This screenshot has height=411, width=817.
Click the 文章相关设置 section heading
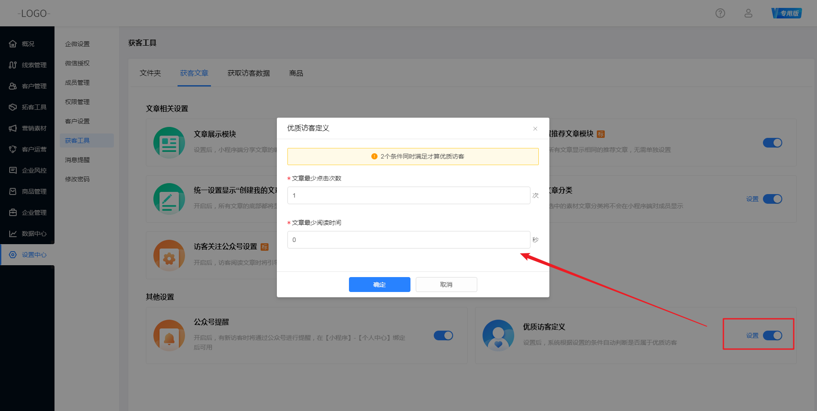(167, 108)
